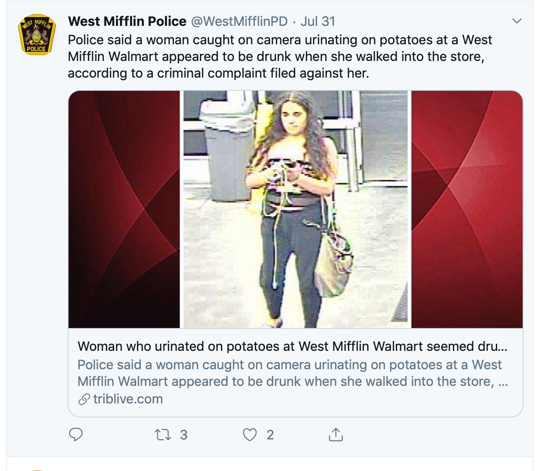The width and height of the screenshot is (542, 471).
Task: Click the West Mifflin Police badge avatar
Action: coord(37,35)
